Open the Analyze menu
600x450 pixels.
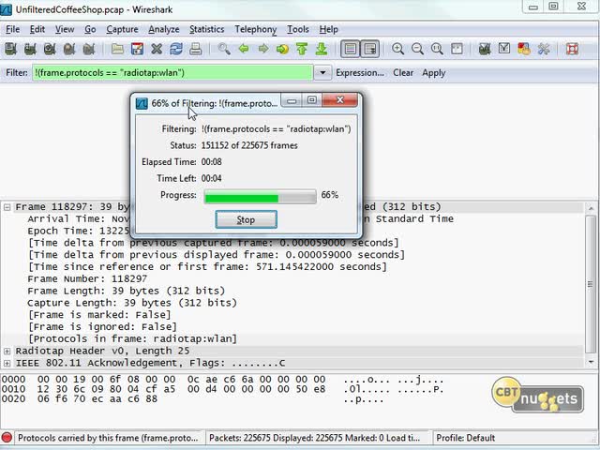pyautogui.click(x=164, y=29)
